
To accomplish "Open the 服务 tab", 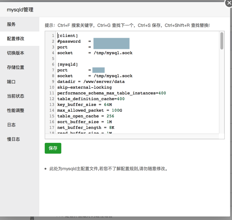I will (x=19, y=24).
